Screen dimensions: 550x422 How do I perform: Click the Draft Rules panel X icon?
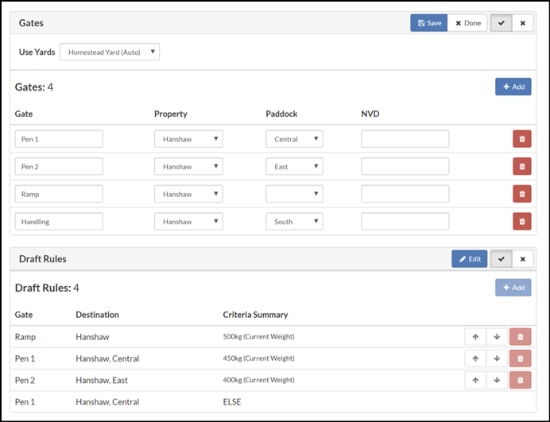522,259
